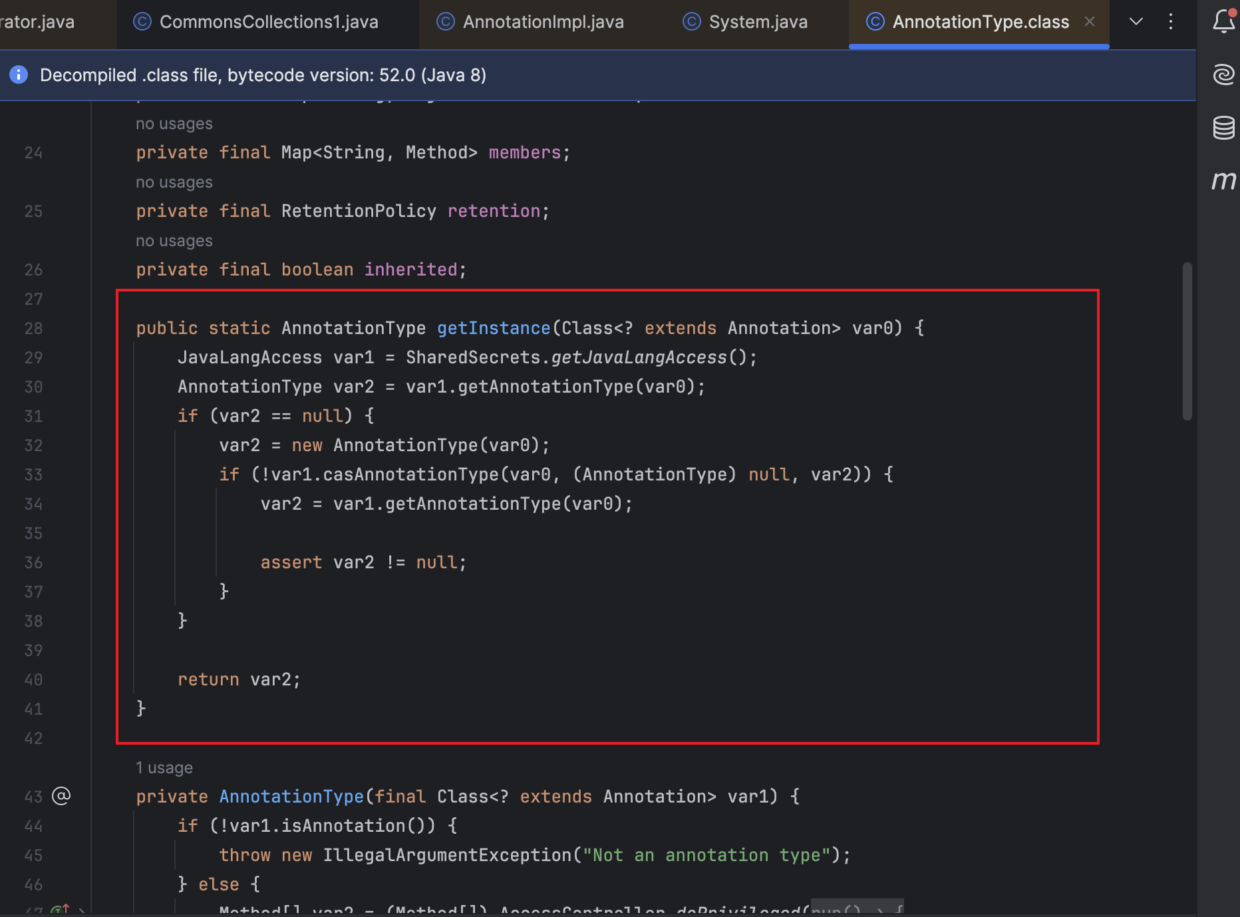Click the '1 usage' hint above the constructor
The image size is (1240, 917).
pos(164,767)
